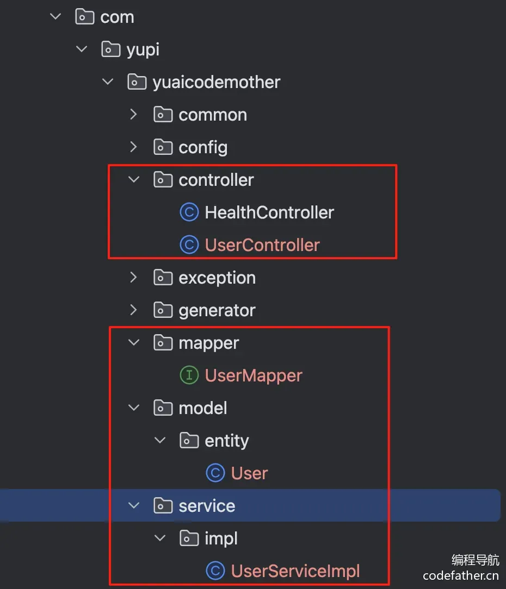Click the UserServiceImpl class icon
The height and width of the screenshot is (589, 506).
215,571
